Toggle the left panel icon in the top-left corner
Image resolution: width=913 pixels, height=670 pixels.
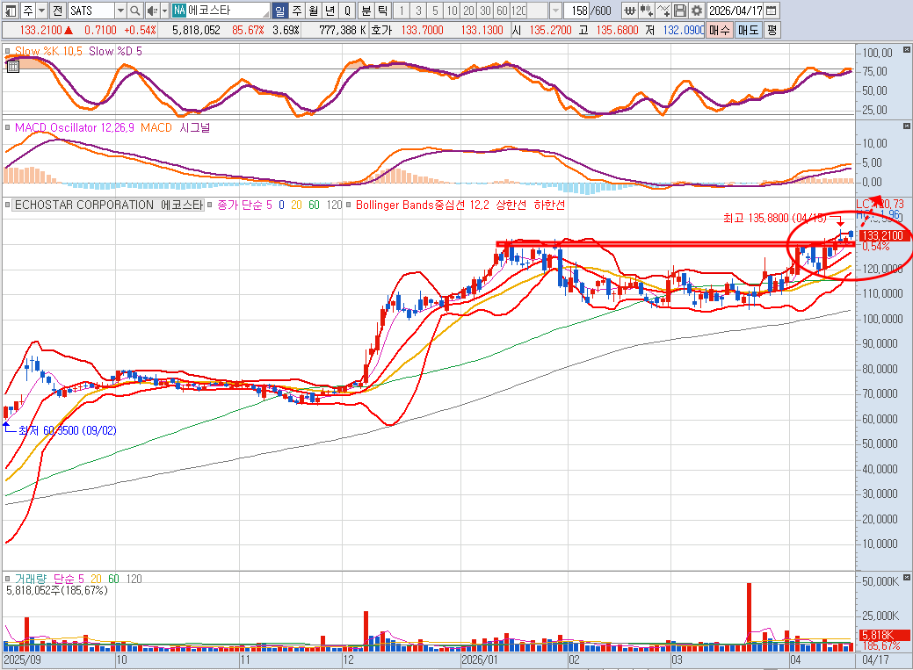tap(9, 11)
